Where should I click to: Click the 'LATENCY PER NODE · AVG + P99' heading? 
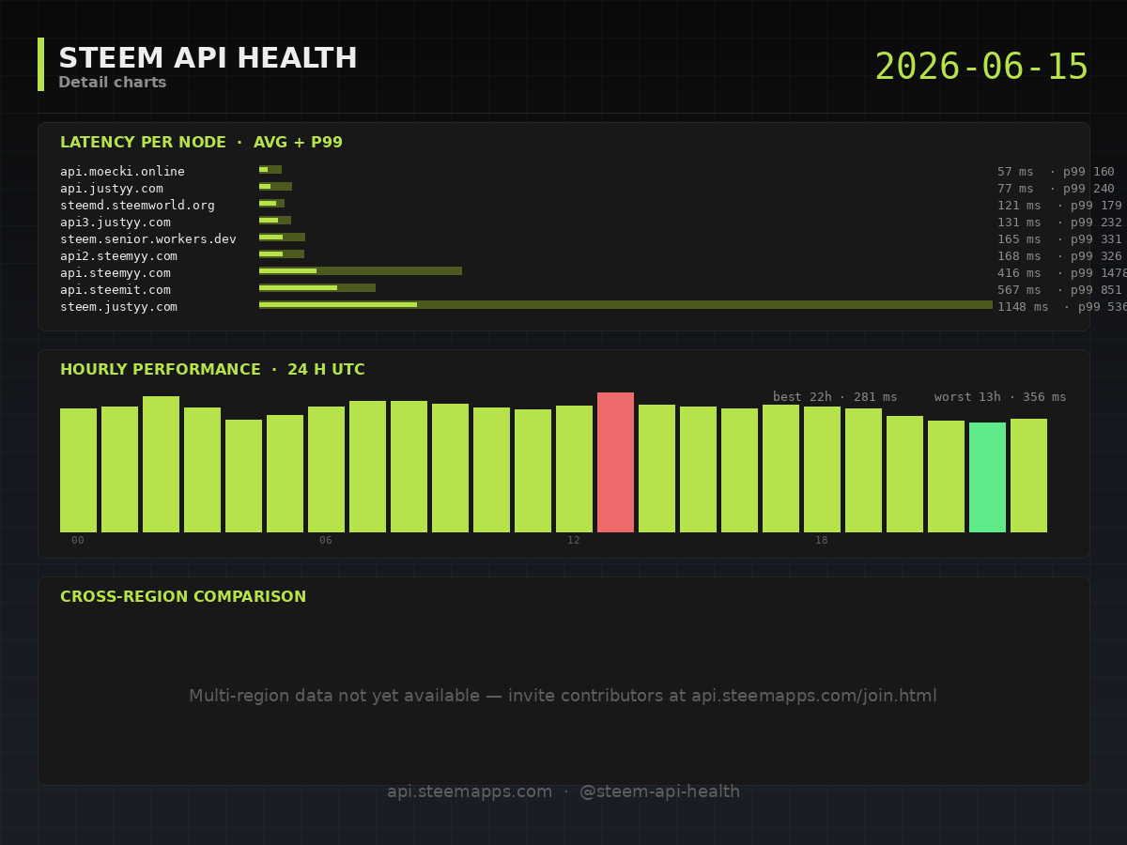201,143
